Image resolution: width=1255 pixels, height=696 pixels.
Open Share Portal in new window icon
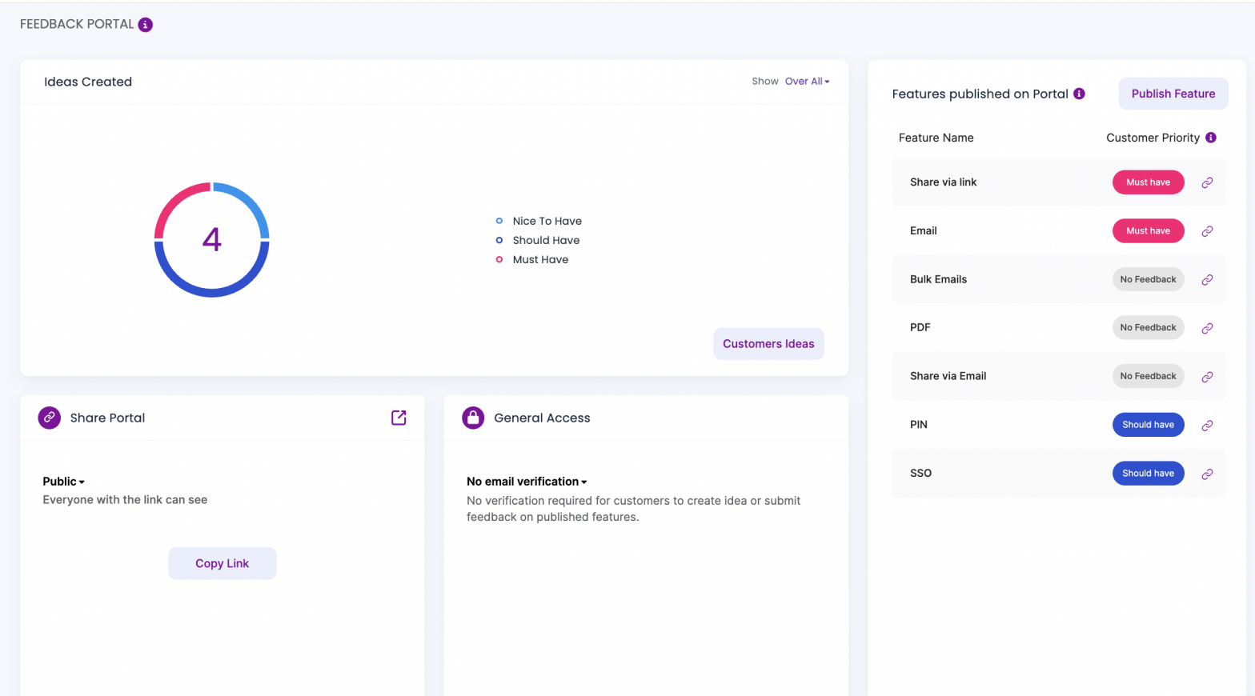coord(399,418)
